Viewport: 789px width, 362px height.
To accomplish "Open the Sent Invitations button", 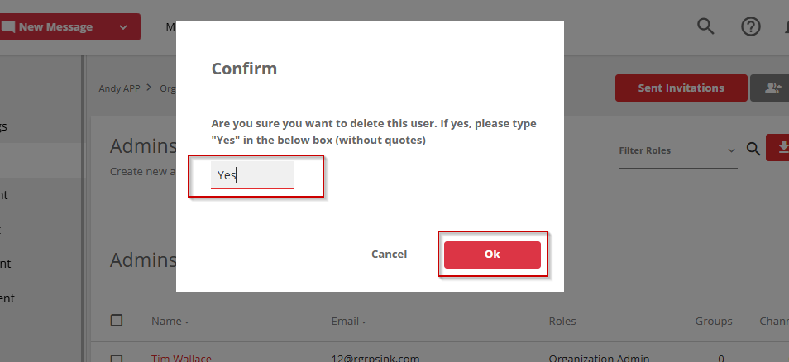I will point(681,88).
